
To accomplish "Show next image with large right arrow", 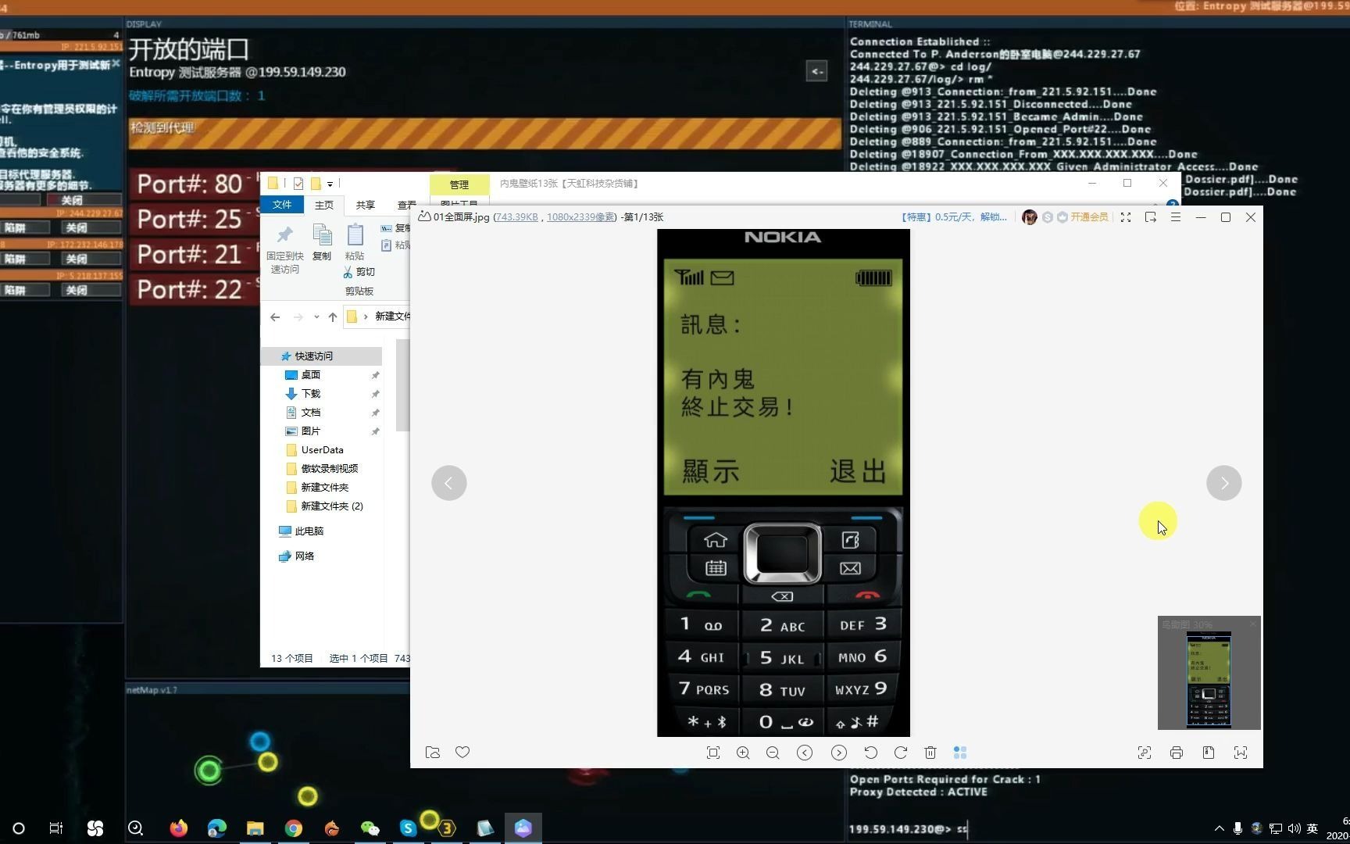I will point(1224,483).
